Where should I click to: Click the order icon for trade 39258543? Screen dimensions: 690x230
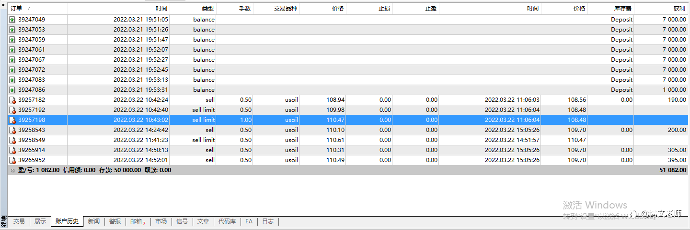(12, 130)
